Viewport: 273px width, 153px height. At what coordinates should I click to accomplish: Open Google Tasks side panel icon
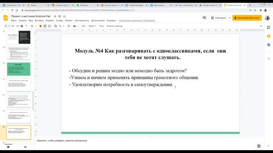269,45
